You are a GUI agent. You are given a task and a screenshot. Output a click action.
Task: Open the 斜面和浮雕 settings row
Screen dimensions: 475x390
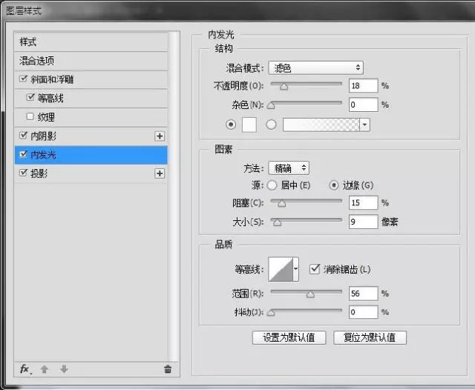pyautogui.click(x=91, y=79)
